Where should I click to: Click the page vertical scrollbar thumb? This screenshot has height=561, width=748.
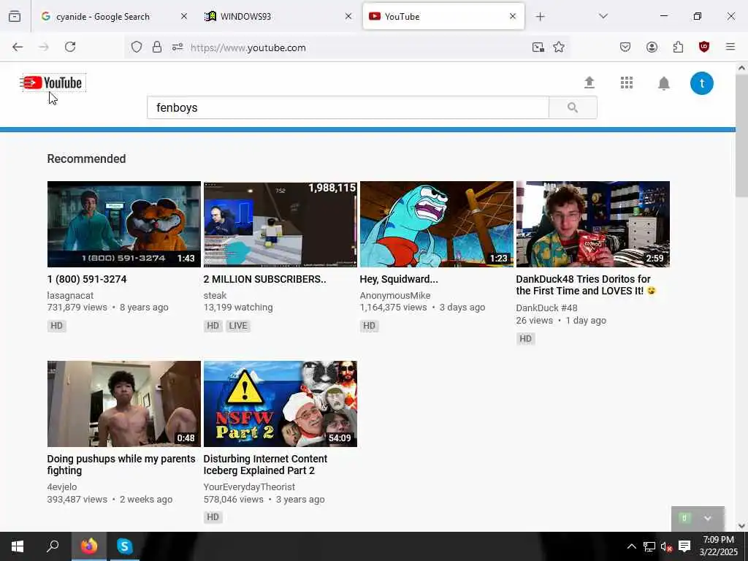[741, 135]
